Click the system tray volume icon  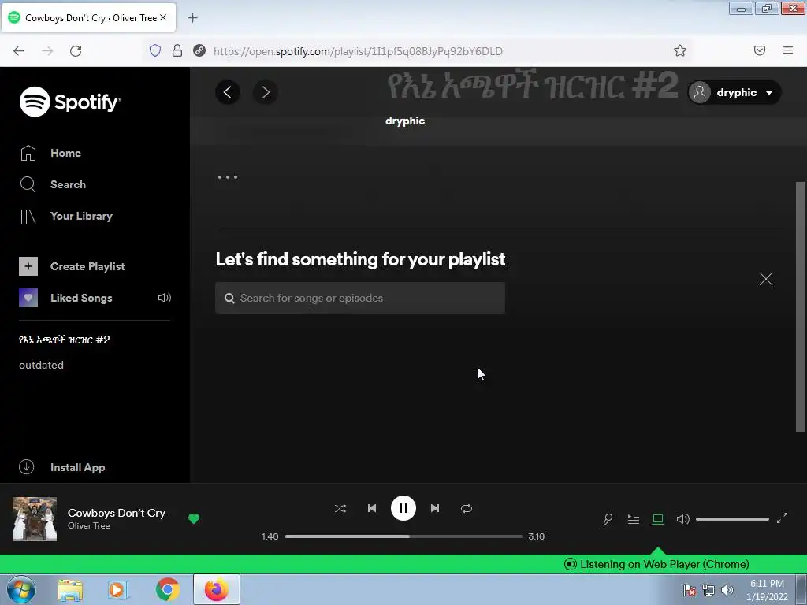tap(727, 590)
